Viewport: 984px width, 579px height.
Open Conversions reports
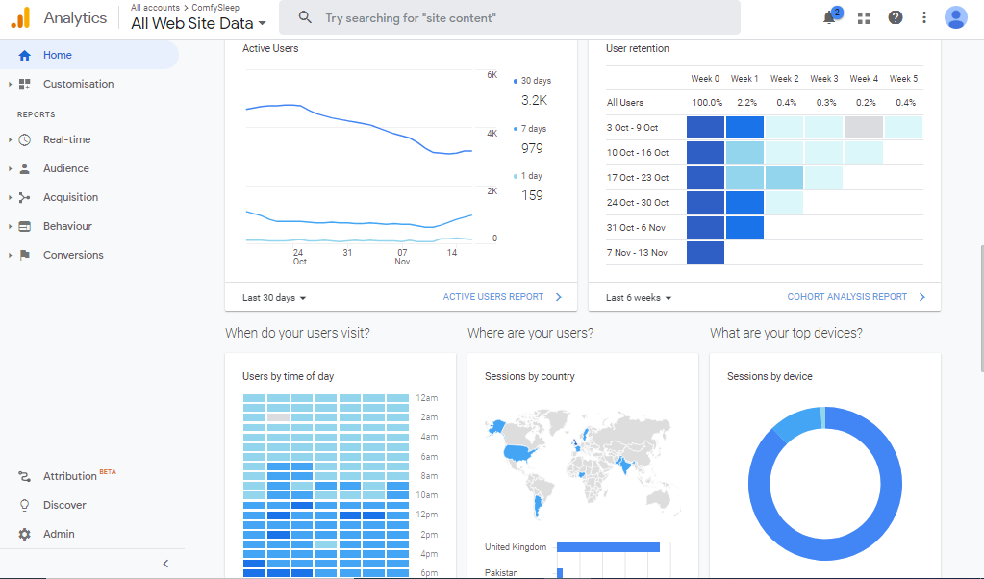pyautogui.click(x=73, y=255)
